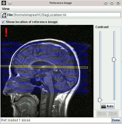
Task: Click the Contrast panel label
Action: click(102, 27)
